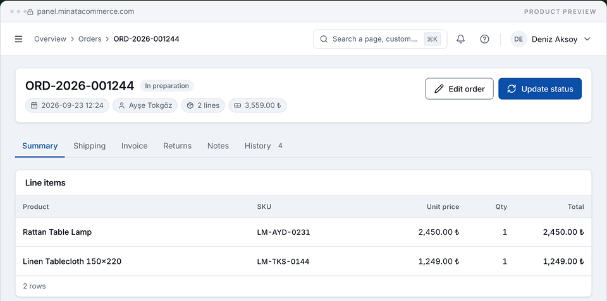This screenshot has width=607, height=301.
Task: Click the 2 rows footer text
Action: coord(34,286)
